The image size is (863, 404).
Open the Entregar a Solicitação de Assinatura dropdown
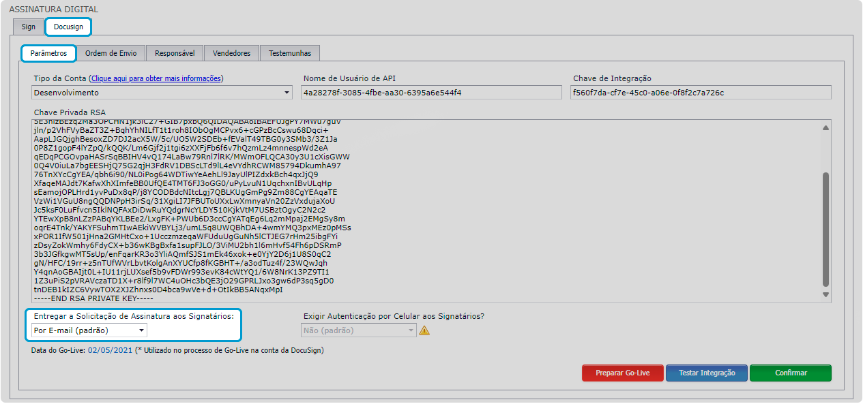click(x=89, y=330)
